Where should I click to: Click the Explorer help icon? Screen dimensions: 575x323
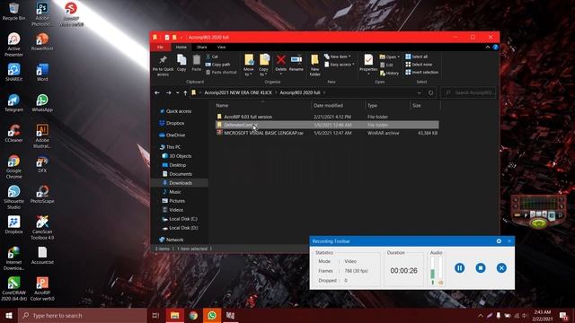pyautogui.click(x=495, y=48)
